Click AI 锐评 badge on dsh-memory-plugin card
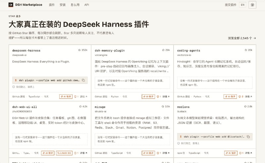The height and width of the screenshot is (163, 265). pyautogui.click(x=148, y=96)
